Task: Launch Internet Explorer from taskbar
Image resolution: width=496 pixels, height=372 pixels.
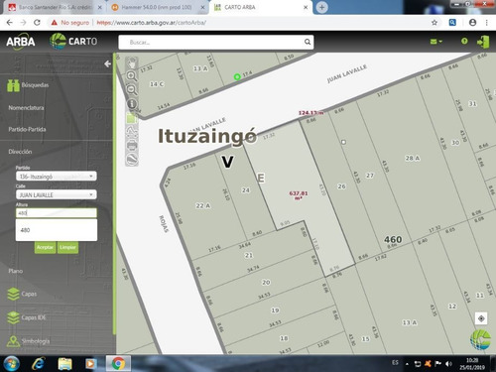Action: [39, 364]
